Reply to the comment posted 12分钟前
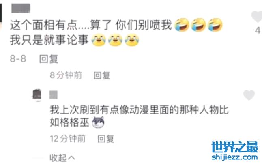Viewport: 262px width, 163px height. coord(106,139)
